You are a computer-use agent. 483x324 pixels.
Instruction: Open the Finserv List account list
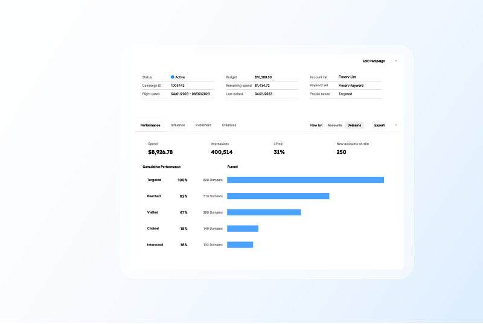click(347, 77)
